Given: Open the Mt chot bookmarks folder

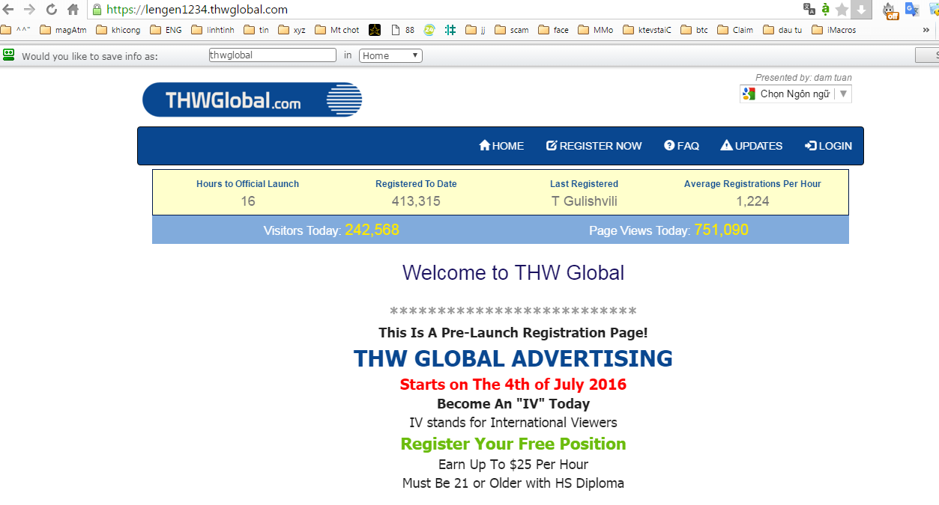Looking at the screenshot, I should coord(337,30).
